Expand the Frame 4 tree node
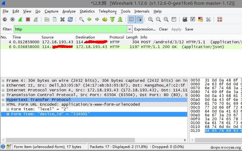The height and width of the screenshot is (151, 242). [x=3, y=81]
